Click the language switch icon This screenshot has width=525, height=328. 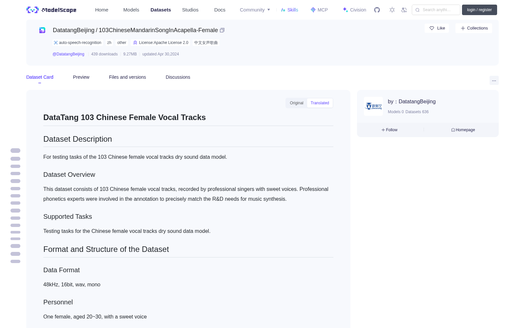pyautogui.click(x=404, y=10)
